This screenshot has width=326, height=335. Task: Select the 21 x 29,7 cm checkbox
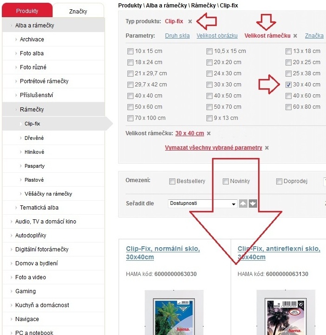[130, 73]
